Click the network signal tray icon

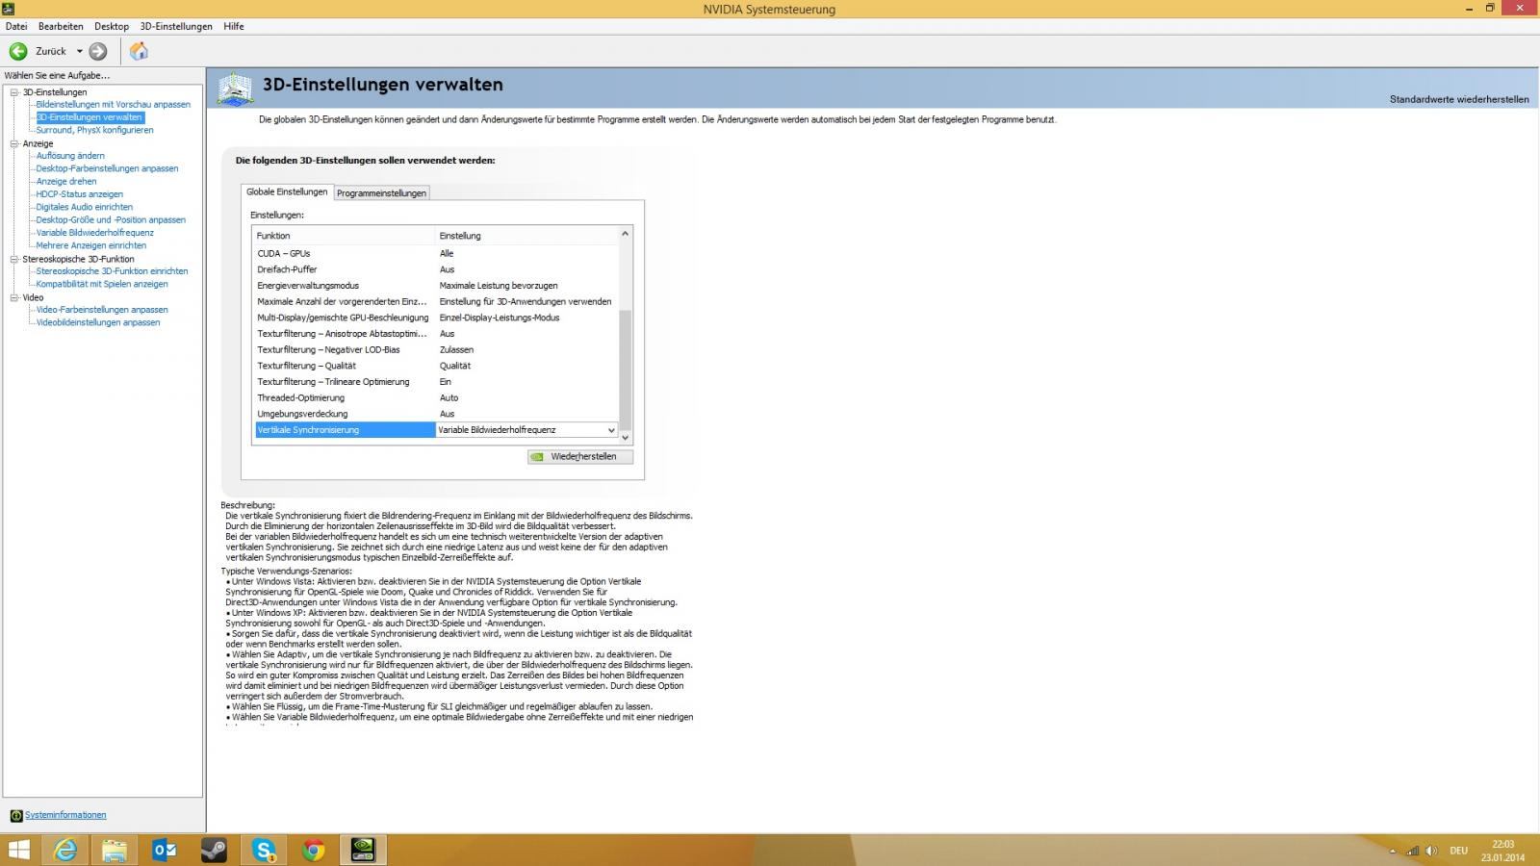(x=1412, y=851)
